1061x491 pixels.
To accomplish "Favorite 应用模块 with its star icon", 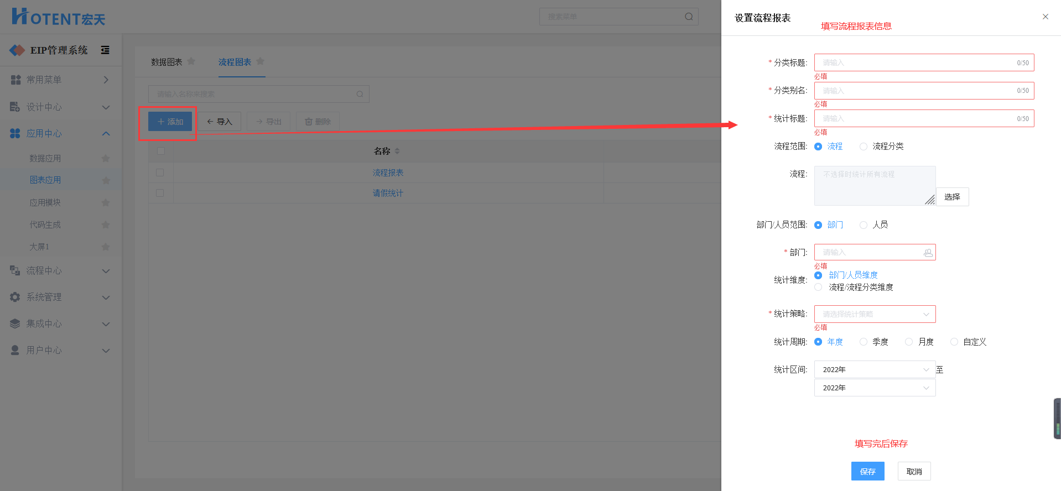I will pos(106,203).
